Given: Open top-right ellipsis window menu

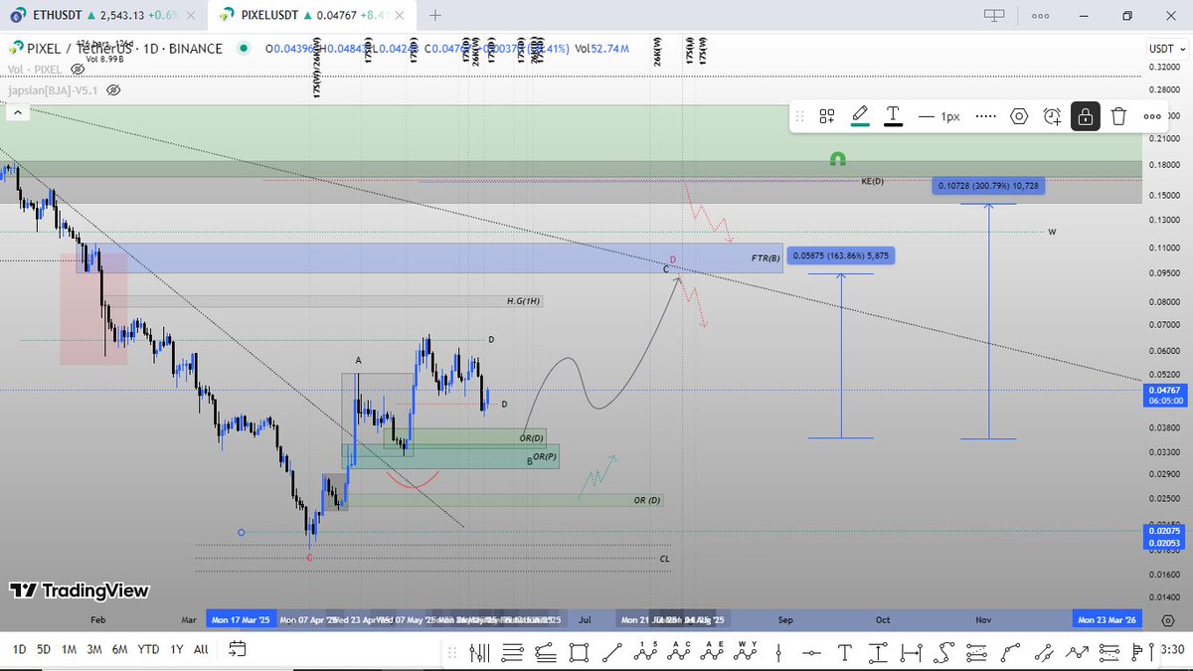Looking at the screenshot, I should [x=1041, y=16].
